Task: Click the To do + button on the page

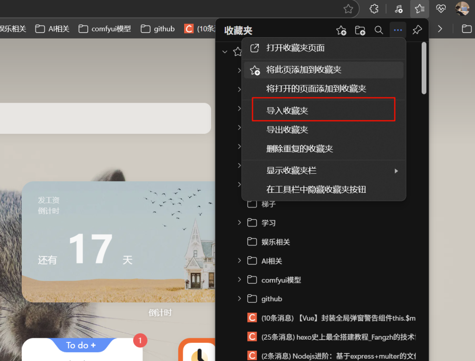Action: pyautogui.click(x=82, y=345)
